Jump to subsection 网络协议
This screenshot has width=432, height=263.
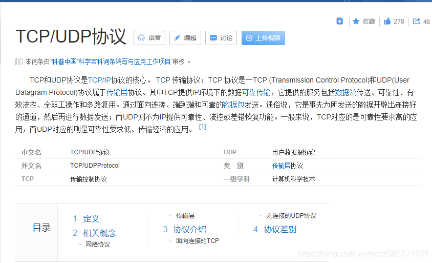[x=98, y=245]
